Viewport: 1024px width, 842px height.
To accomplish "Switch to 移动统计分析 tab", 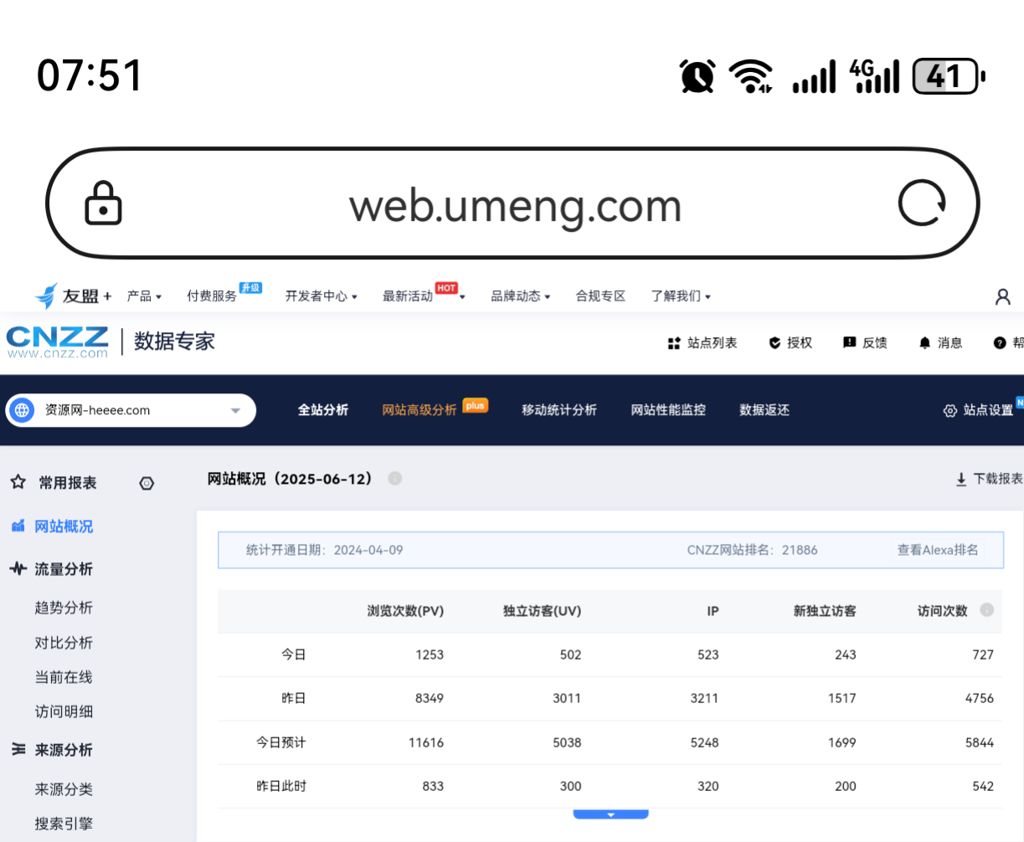I will click(559, 410).
